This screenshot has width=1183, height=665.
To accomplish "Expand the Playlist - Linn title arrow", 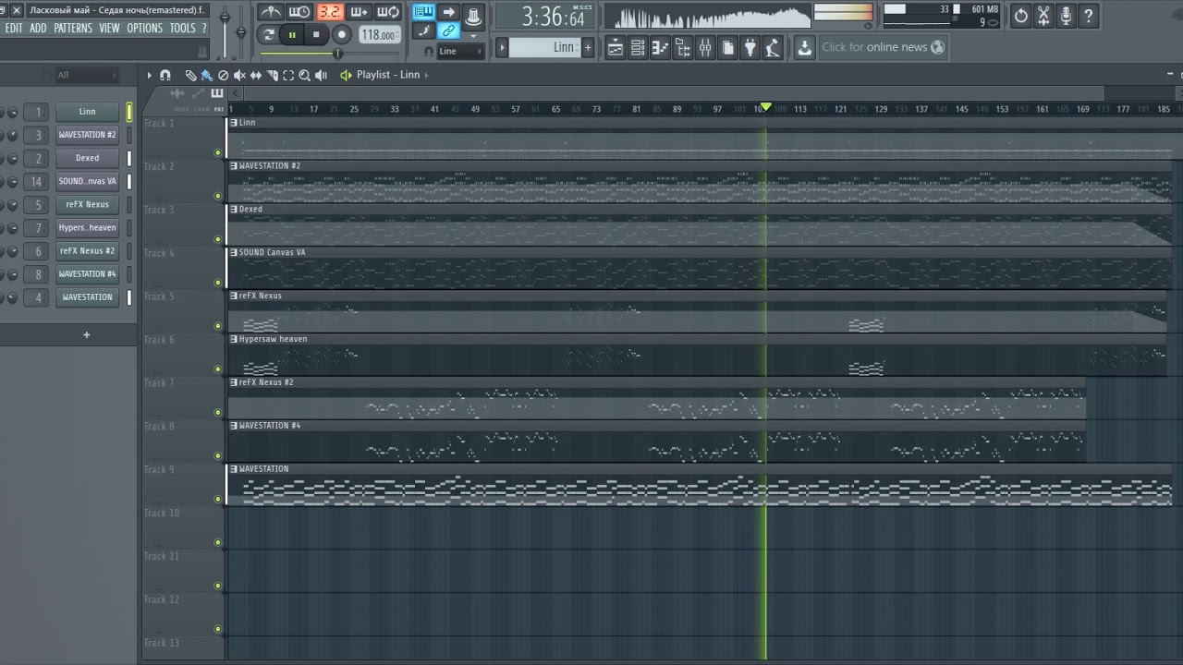I will [x=426, y=75].
